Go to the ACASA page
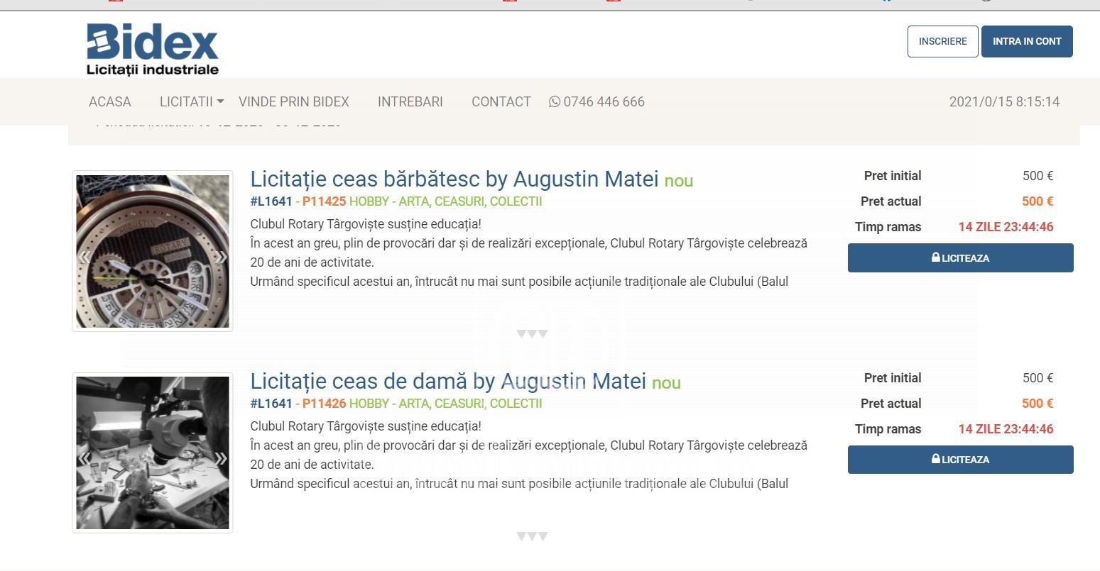Image resolution: width=1100 pixels, height=571 pixels. pyautogui.click(x=109, y=101)
